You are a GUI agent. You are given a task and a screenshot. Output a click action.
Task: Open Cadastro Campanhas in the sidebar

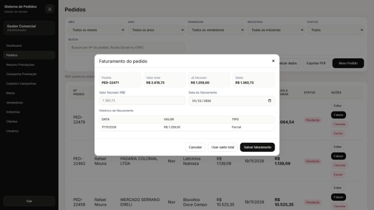click(29, 84)
